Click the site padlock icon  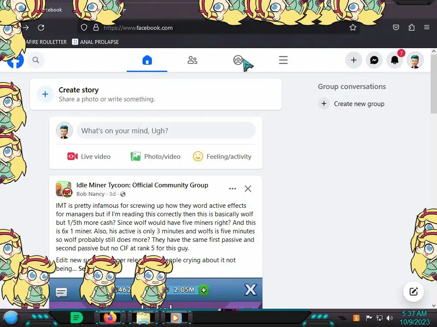[x=96, y=28]
